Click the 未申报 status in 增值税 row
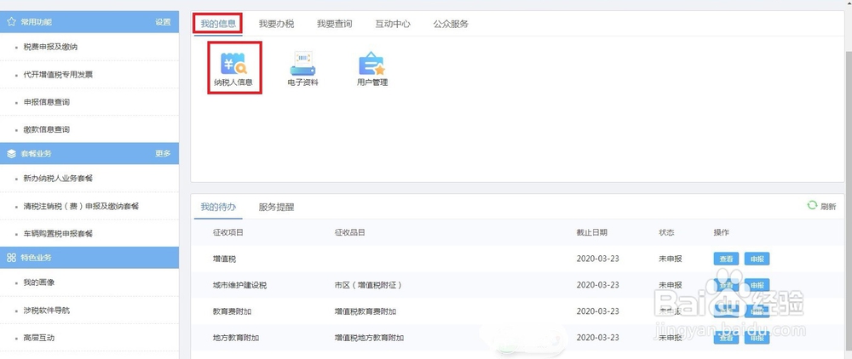The width and height of the screenshot is (852, 359). tap(670, 259)
